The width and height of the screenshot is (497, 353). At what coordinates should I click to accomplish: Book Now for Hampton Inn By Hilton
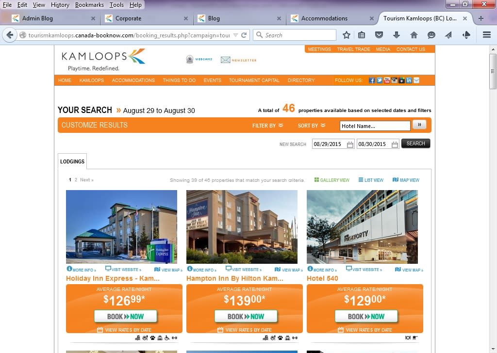[x=246, y=317]
